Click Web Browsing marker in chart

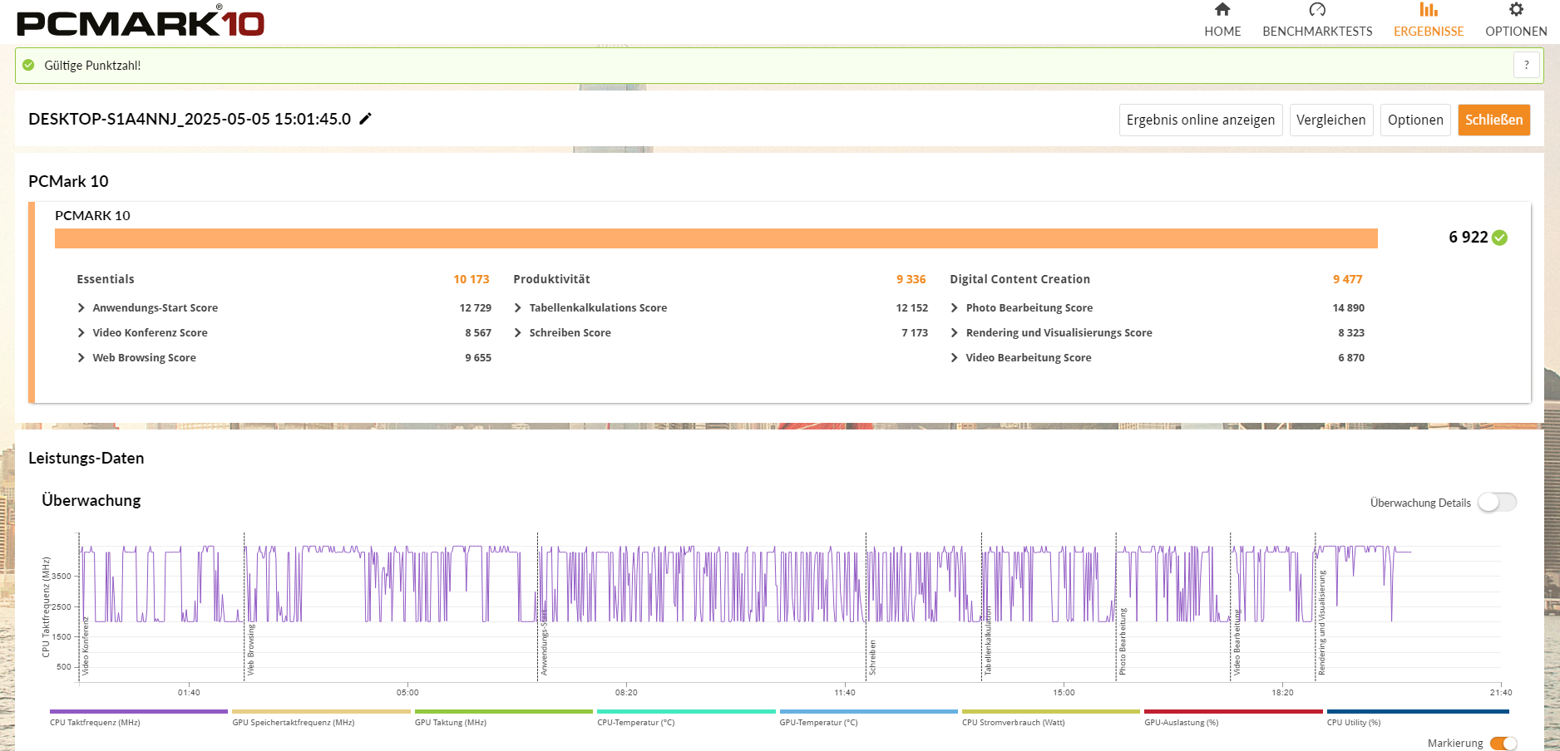(x=250, y=650)
